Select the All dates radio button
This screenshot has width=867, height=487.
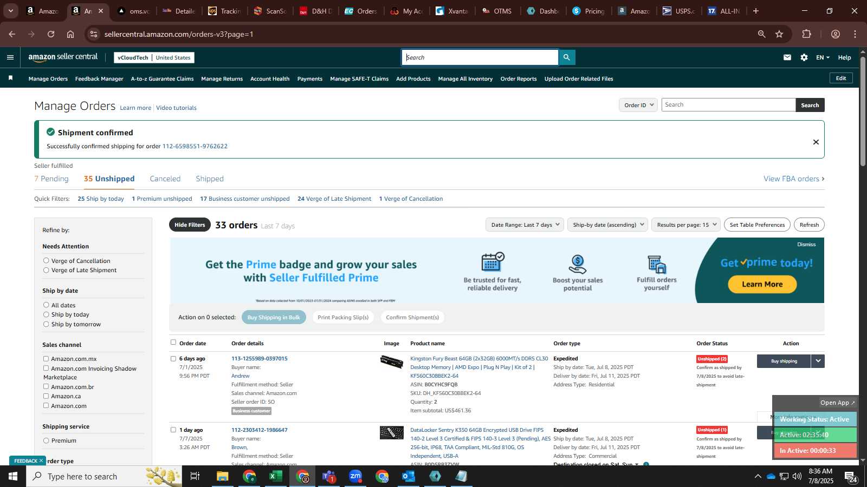(46, 305)
